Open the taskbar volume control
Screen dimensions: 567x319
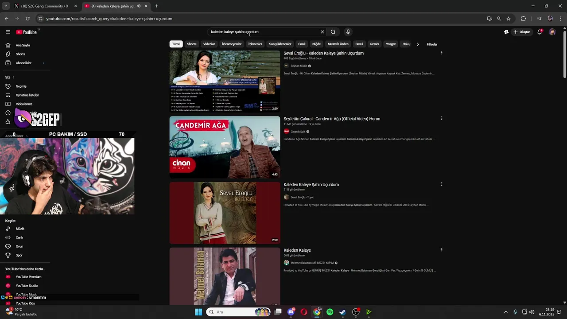(532, 312)
